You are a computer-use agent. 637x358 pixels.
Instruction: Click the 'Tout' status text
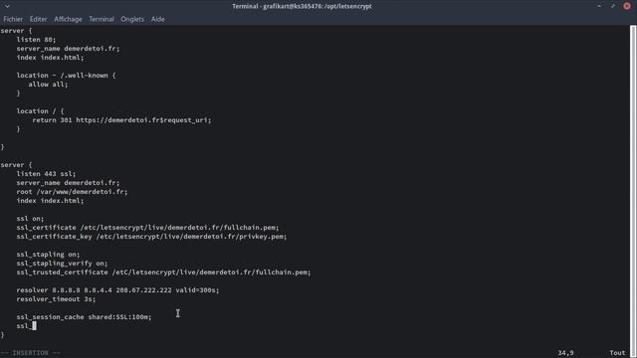coord(617,353)
